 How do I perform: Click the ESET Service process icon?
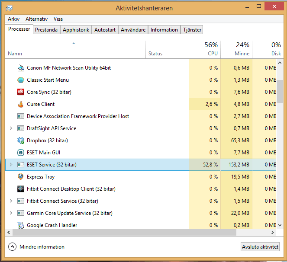[x=21, y=165]
